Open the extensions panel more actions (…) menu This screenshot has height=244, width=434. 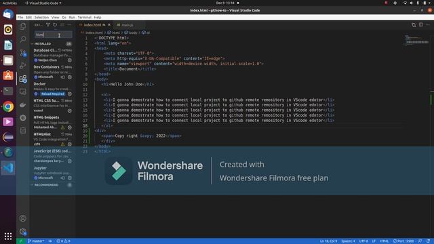click(x=69, y=25)
